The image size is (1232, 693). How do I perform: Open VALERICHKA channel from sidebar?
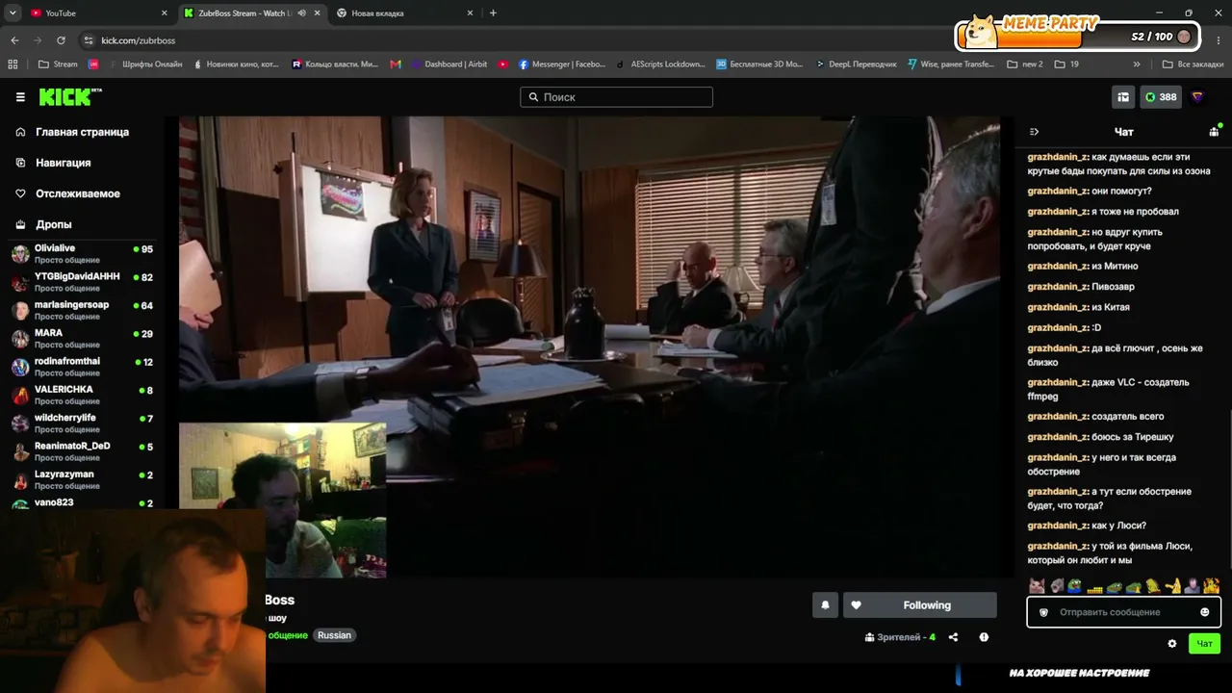82,395
